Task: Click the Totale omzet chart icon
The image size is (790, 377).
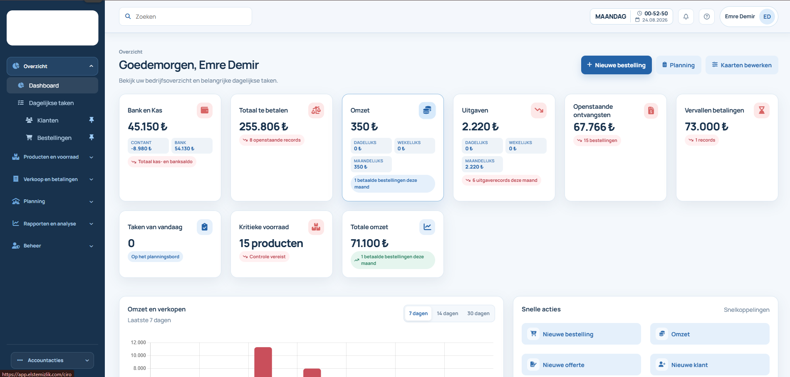Action: (427, 227)
